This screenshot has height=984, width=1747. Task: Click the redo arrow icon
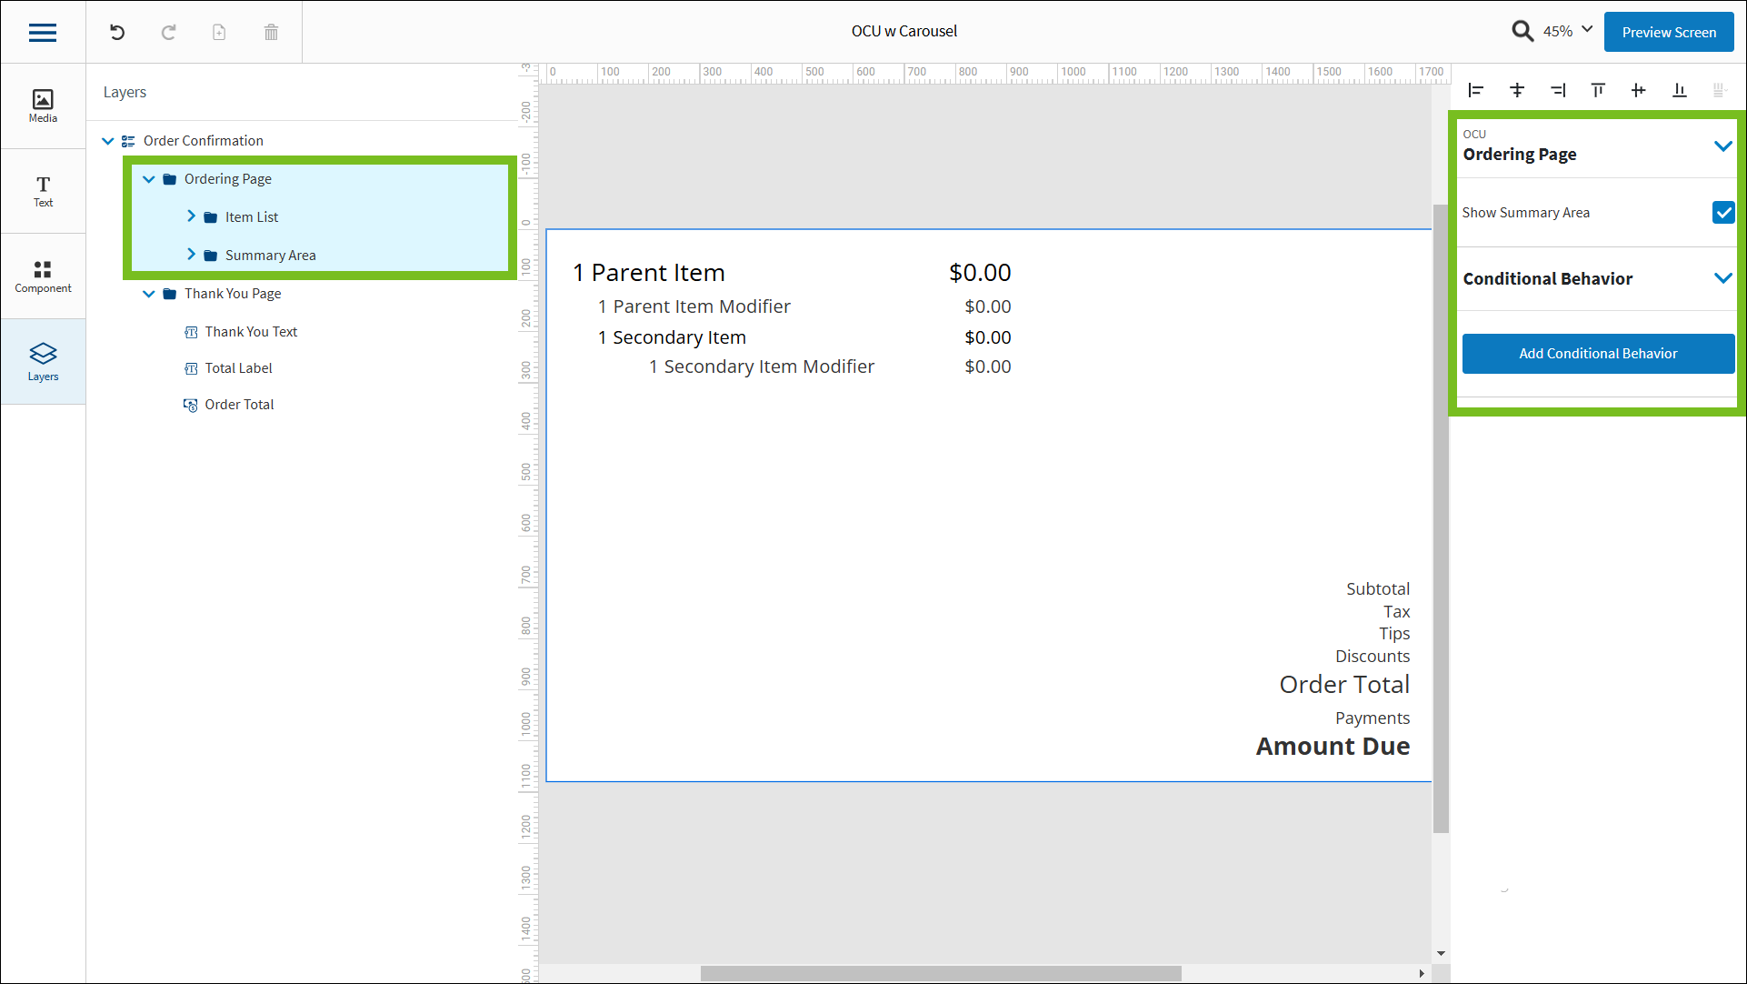point(168,33)
